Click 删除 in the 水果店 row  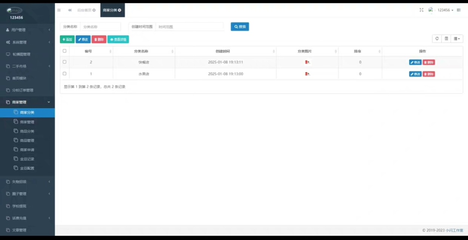point(429,74)
